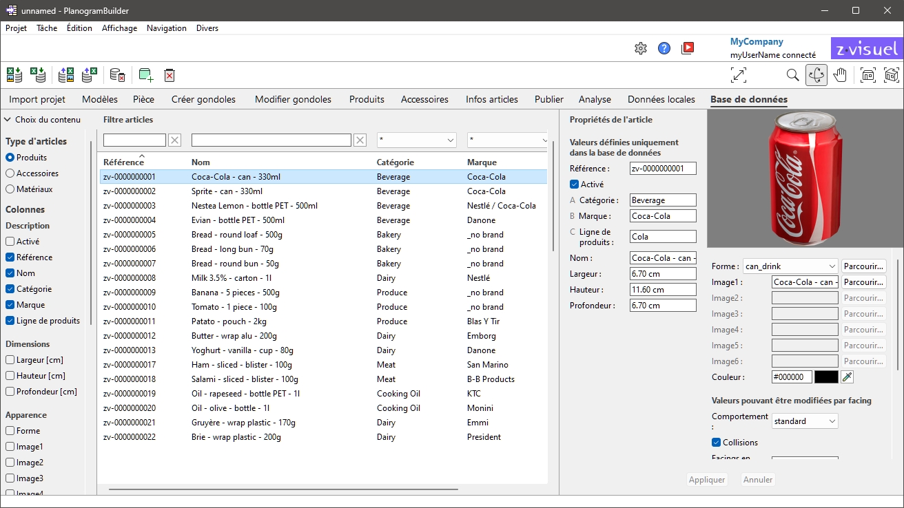Click Parcourir button next to Image1

coord(863,282)
